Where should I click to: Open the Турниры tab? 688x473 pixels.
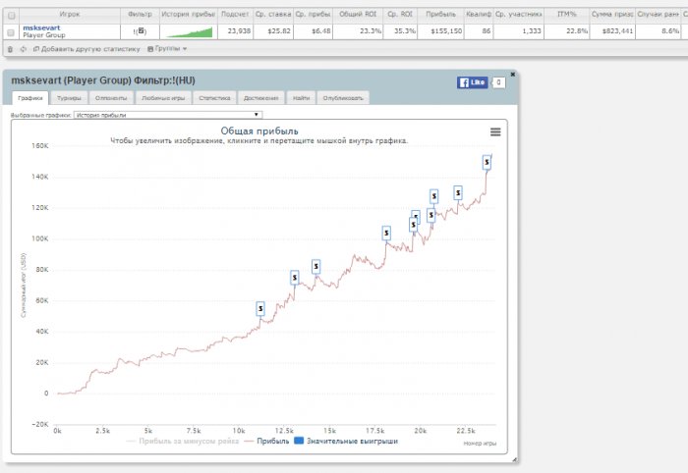point(70,98)
